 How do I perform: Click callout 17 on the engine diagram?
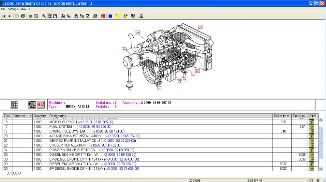(x=179, y=81)
